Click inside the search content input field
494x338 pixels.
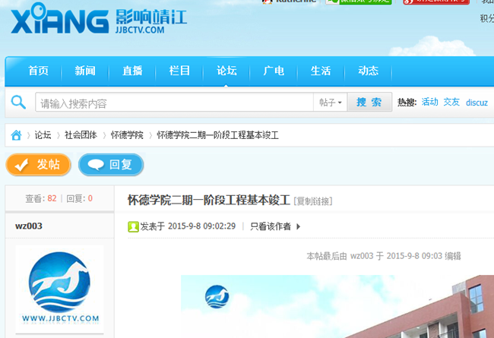[x=175, y=103]
